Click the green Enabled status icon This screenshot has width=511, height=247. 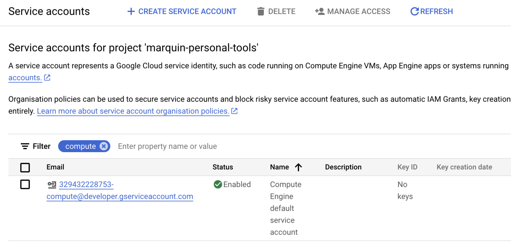[218, 184]
